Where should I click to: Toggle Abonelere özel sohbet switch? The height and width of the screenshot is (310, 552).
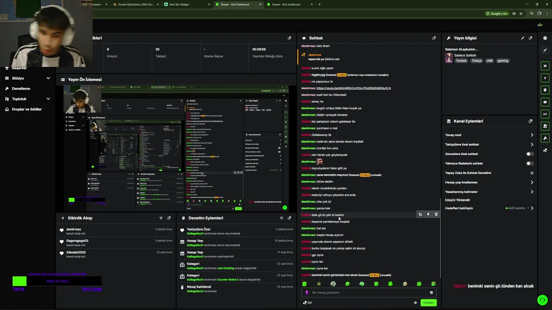coord(530,154)
